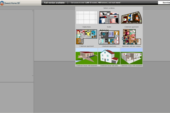Click the 'Select a demo' heading
The width and height of the screenshot is (170, 113).
tap(109, 8)
